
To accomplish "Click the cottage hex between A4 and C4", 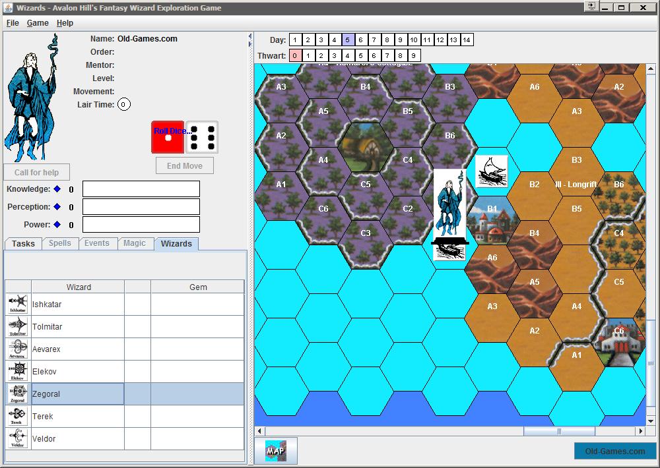I will pos(366,148).
